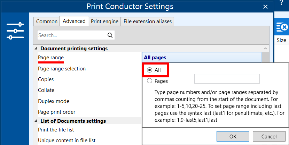Collapse List of Documents settings group
The width and height of the screenshot is (289, 145).
(36, 121)
